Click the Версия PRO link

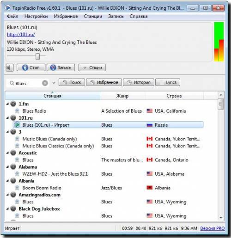(x=213, y=228)
